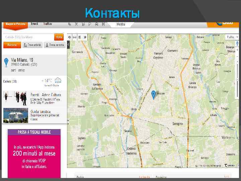Click the restaurants fork-and-knife icon
241x181 pixels.
pos(76,24)
